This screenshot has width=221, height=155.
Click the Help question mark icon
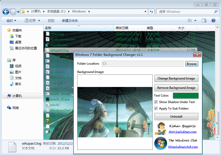coord(213,21)
